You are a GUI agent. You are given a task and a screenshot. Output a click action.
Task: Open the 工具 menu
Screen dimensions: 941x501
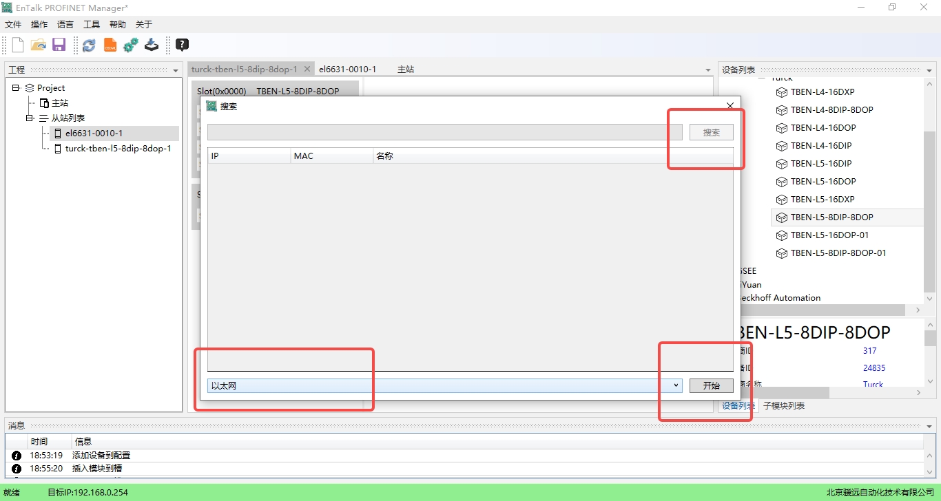(92, 25)
